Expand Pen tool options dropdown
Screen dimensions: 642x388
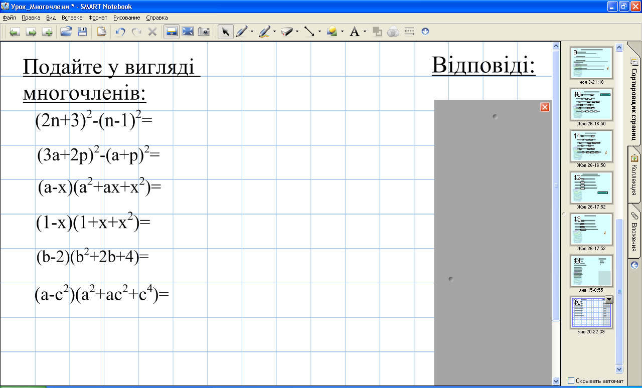tap(252, 32)
